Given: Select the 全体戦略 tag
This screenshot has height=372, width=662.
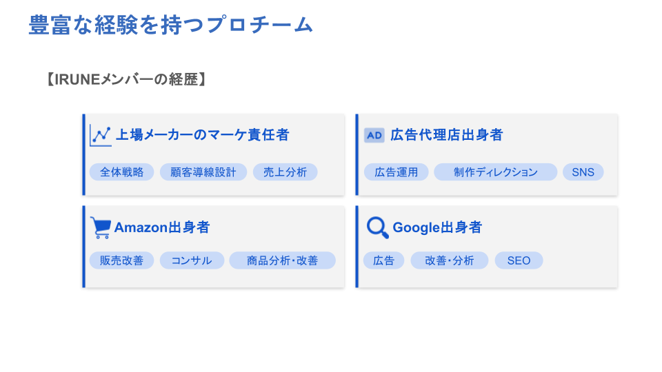Looking at the screenshot, I should pyautogui.click(x=121, y=172).
